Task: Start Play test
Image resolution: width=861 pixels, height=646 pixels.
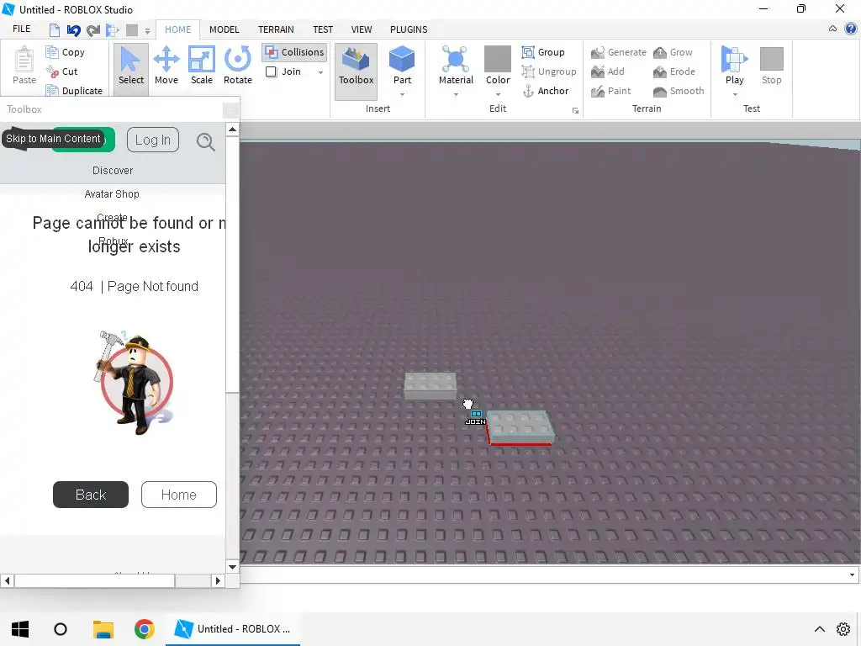Action: 734,66
